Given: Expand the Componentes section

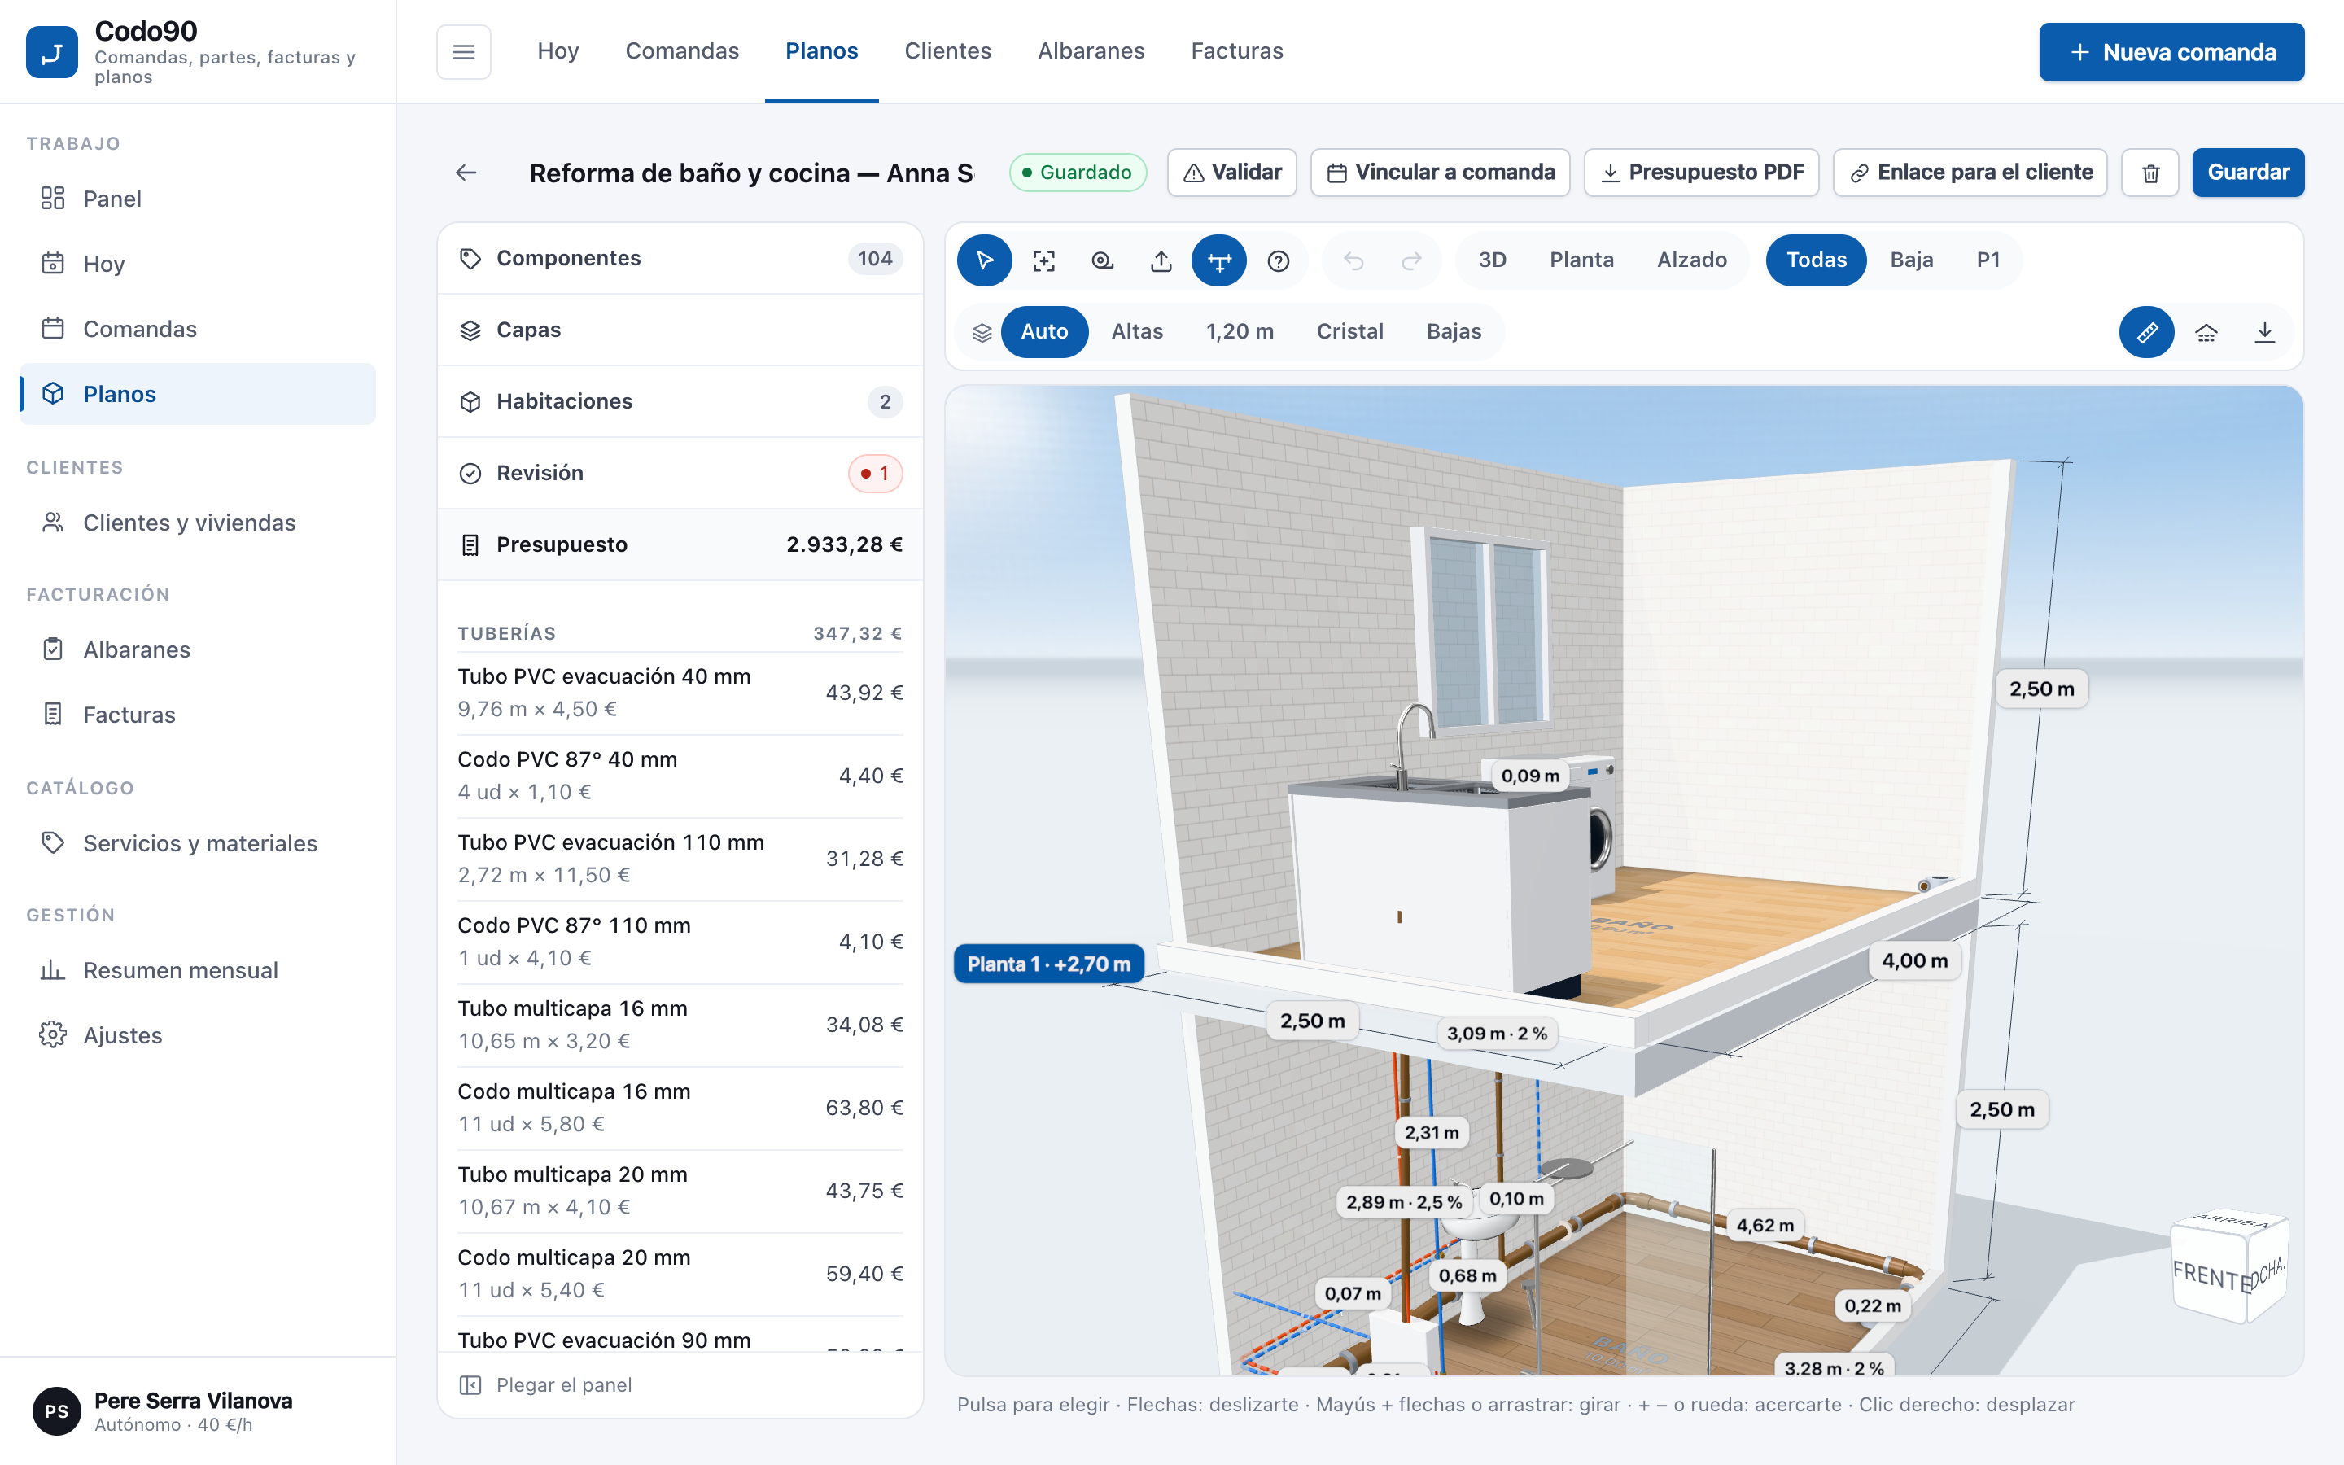Looking at the screenshot, I should pos(680,259).
